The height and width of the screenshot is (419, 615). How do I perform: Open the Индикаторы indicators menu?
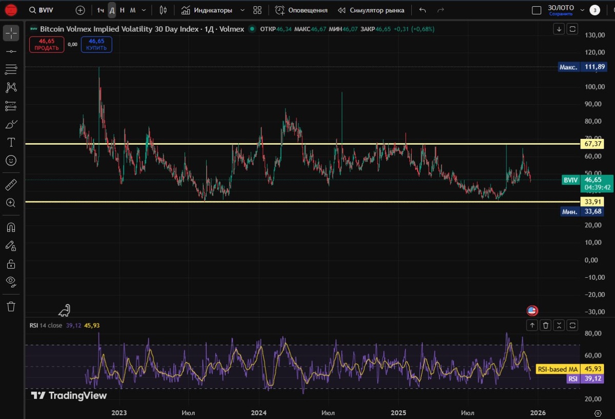(207, 10)
